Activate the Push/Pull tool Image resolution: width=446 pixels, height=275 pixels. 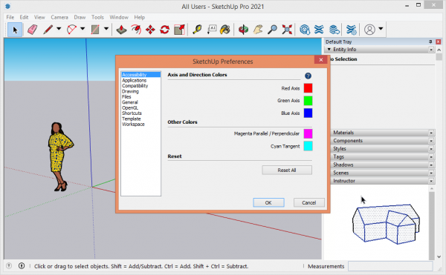click(121, 30)
